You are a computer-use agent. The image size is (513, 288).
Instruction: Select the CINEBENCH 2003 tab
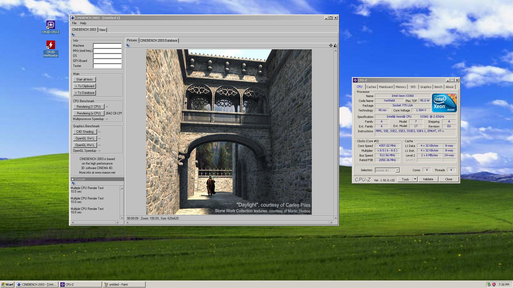pyautogui.click(x=84, y=30)
